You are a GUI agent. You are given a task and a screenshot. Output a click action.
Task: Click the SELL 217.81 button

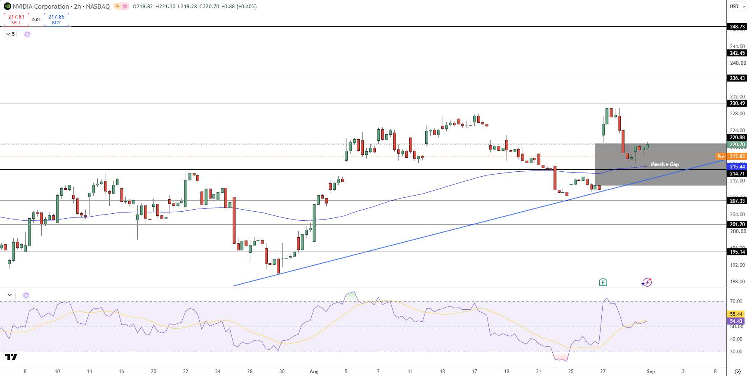tap(16, 19)
